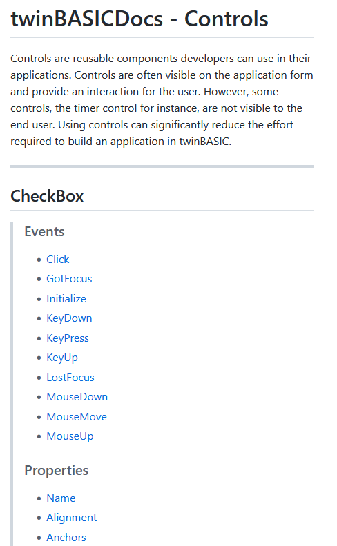Click the MouseDown event link
337x546 pixels.
[x=77, y=397]
